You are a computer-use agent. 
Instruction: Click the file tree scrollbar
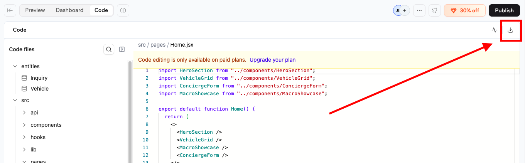click(130, 112)
